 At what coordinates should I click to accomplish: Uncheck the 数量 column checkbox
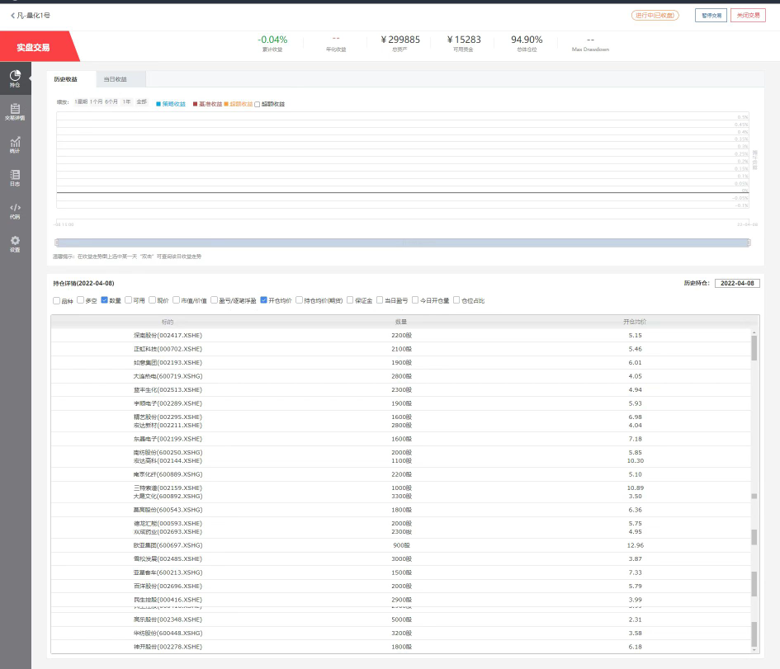(x=105, y=300)
